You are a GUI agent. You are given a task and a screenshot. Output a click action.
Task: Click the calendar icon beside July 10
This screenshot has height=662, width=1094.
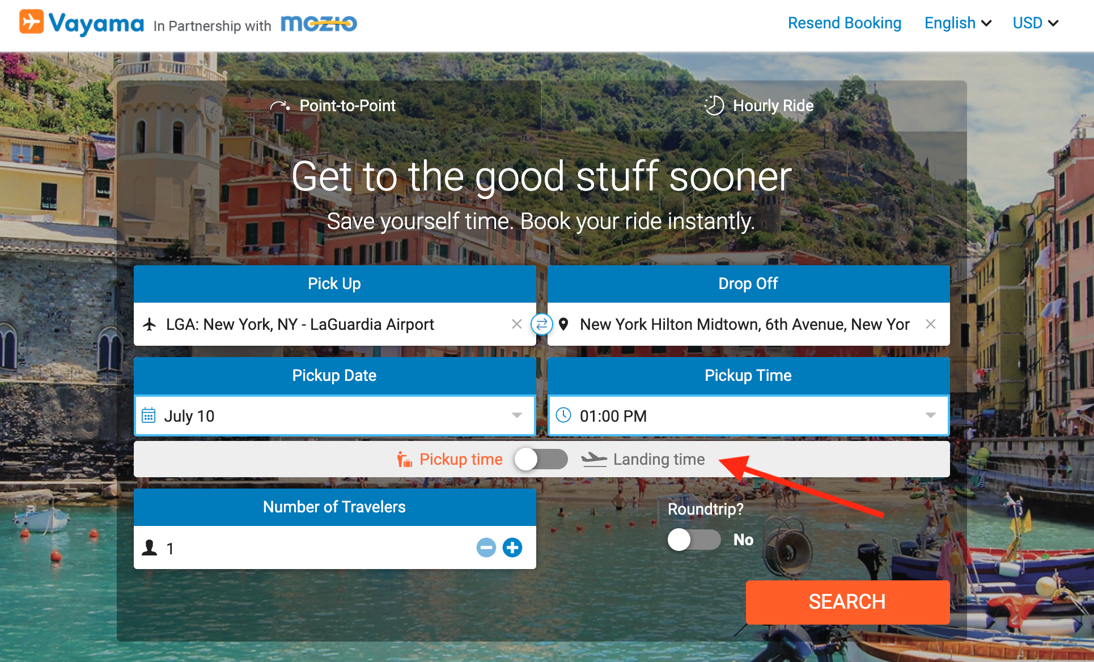pos(149,415)
